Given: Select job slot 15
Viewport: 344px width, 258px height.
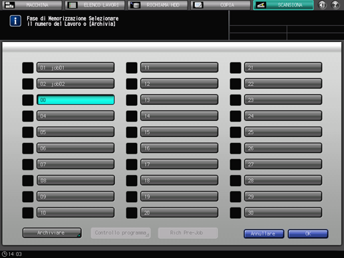Looking at the screenshot, I should click(180, 132).
